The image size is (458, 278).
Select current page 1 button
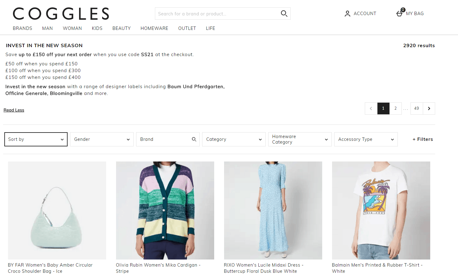tap(383, 108)
